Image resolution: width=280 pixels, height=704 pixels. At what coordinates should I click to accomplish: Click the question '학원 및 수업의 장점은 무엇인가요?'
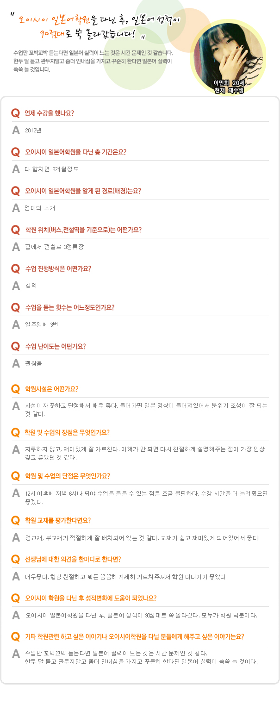[x=67, y=432]
